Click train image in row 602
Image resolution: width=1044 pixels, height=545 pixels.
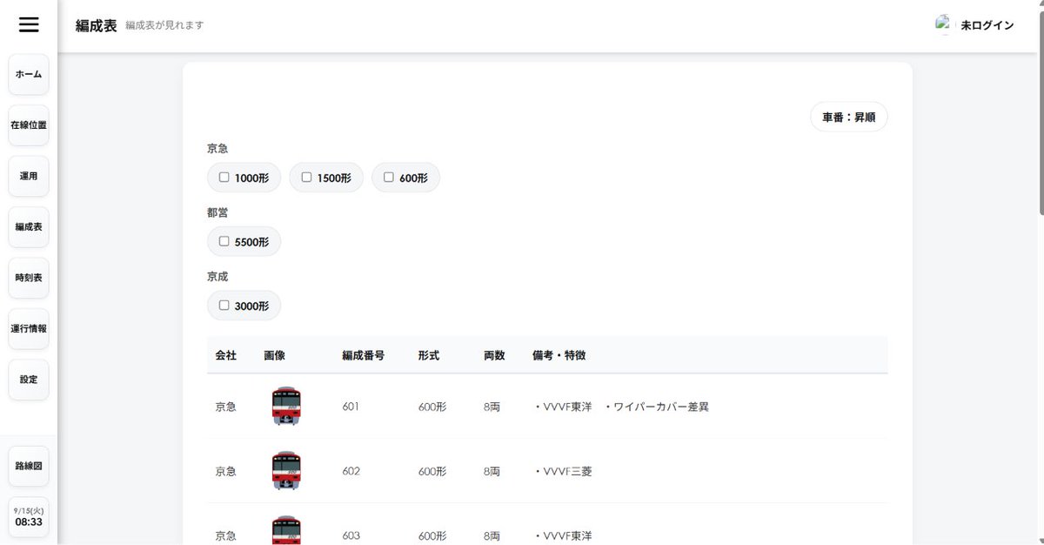(x=286, y=471)
